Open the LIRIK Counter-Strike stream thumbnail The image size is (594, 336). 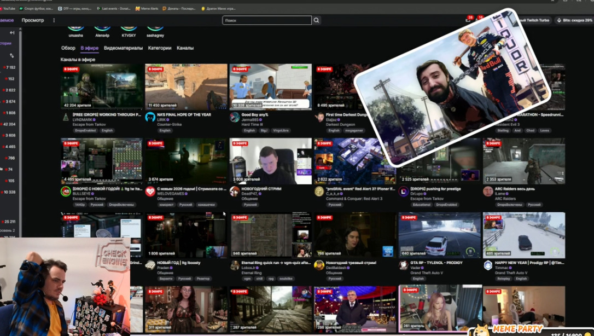click(x=187, y=87)
